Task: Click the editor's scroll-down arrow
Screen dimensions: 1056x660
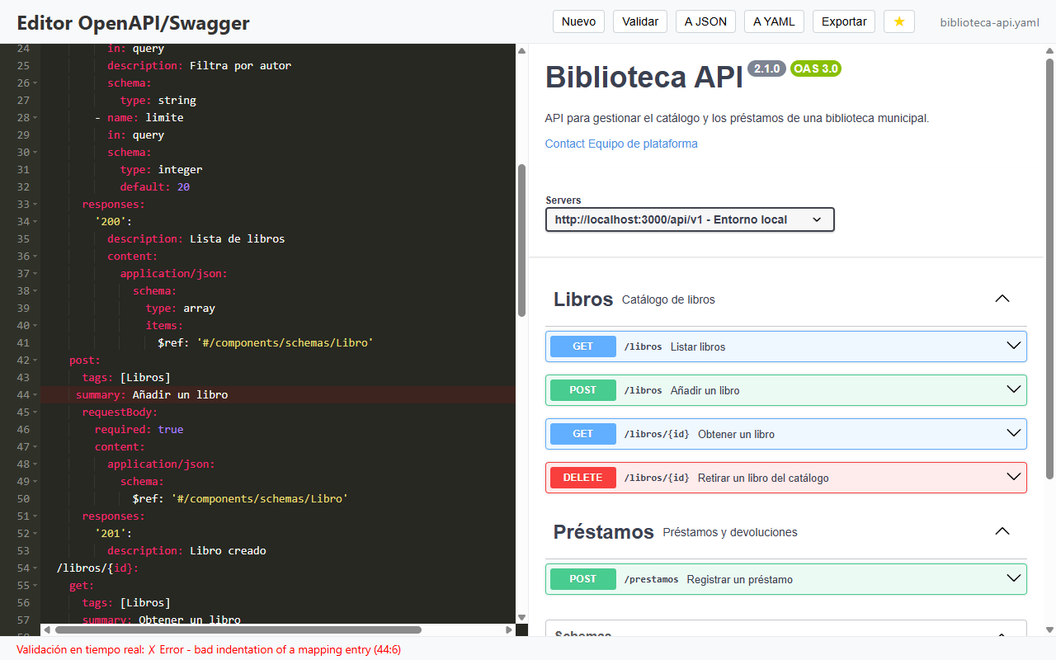Action: click(521, 617)
